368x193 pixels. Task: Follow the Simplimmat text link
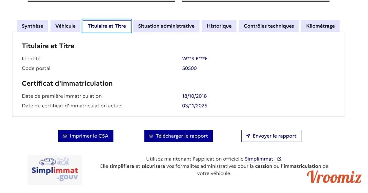[259, 159]
